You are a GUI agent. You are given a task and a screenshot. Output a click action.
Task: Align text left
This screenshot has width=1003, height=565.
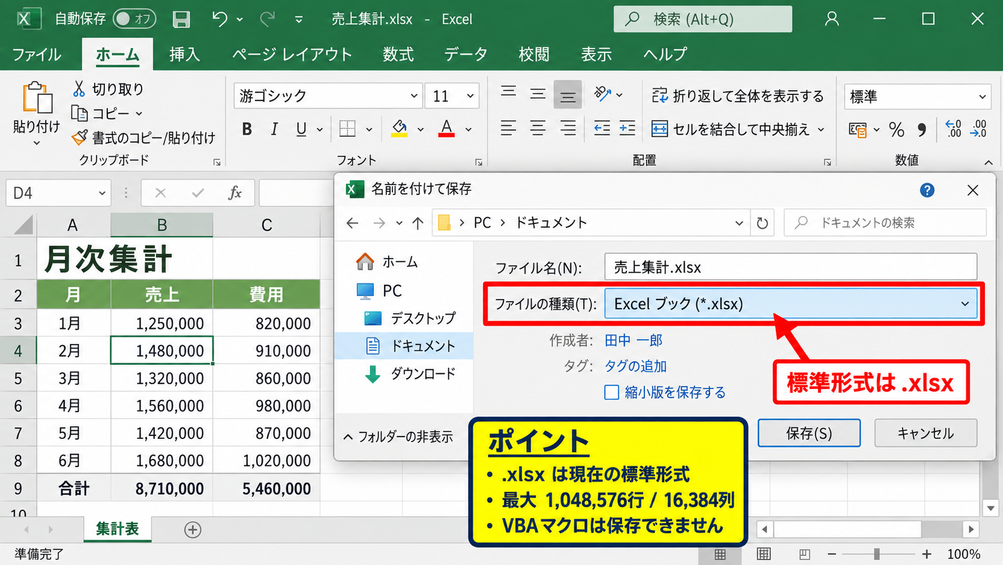[x=509, y=128]
